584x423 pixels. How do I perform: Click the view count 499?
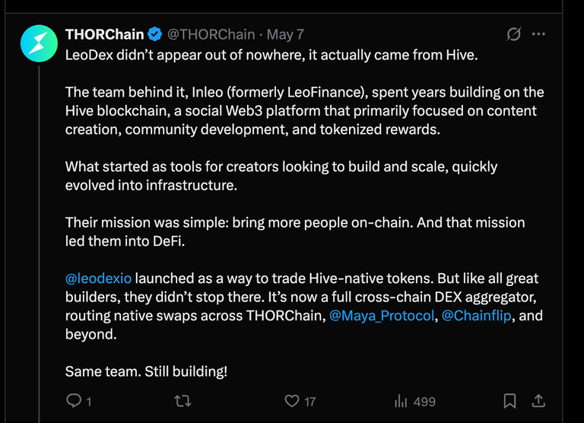(424, 402)
